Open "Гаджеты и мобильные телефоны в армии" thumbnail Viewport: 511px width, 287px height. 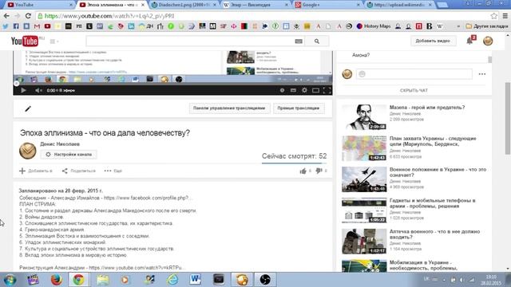click(x=364, y=210)
